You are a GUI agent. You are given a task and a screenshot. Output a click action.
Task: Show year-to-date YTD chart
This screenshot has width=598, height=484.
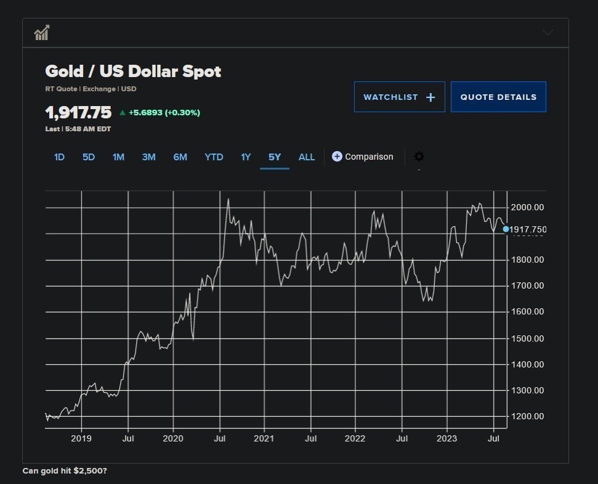pyautogui.click(x=214, y=157)
